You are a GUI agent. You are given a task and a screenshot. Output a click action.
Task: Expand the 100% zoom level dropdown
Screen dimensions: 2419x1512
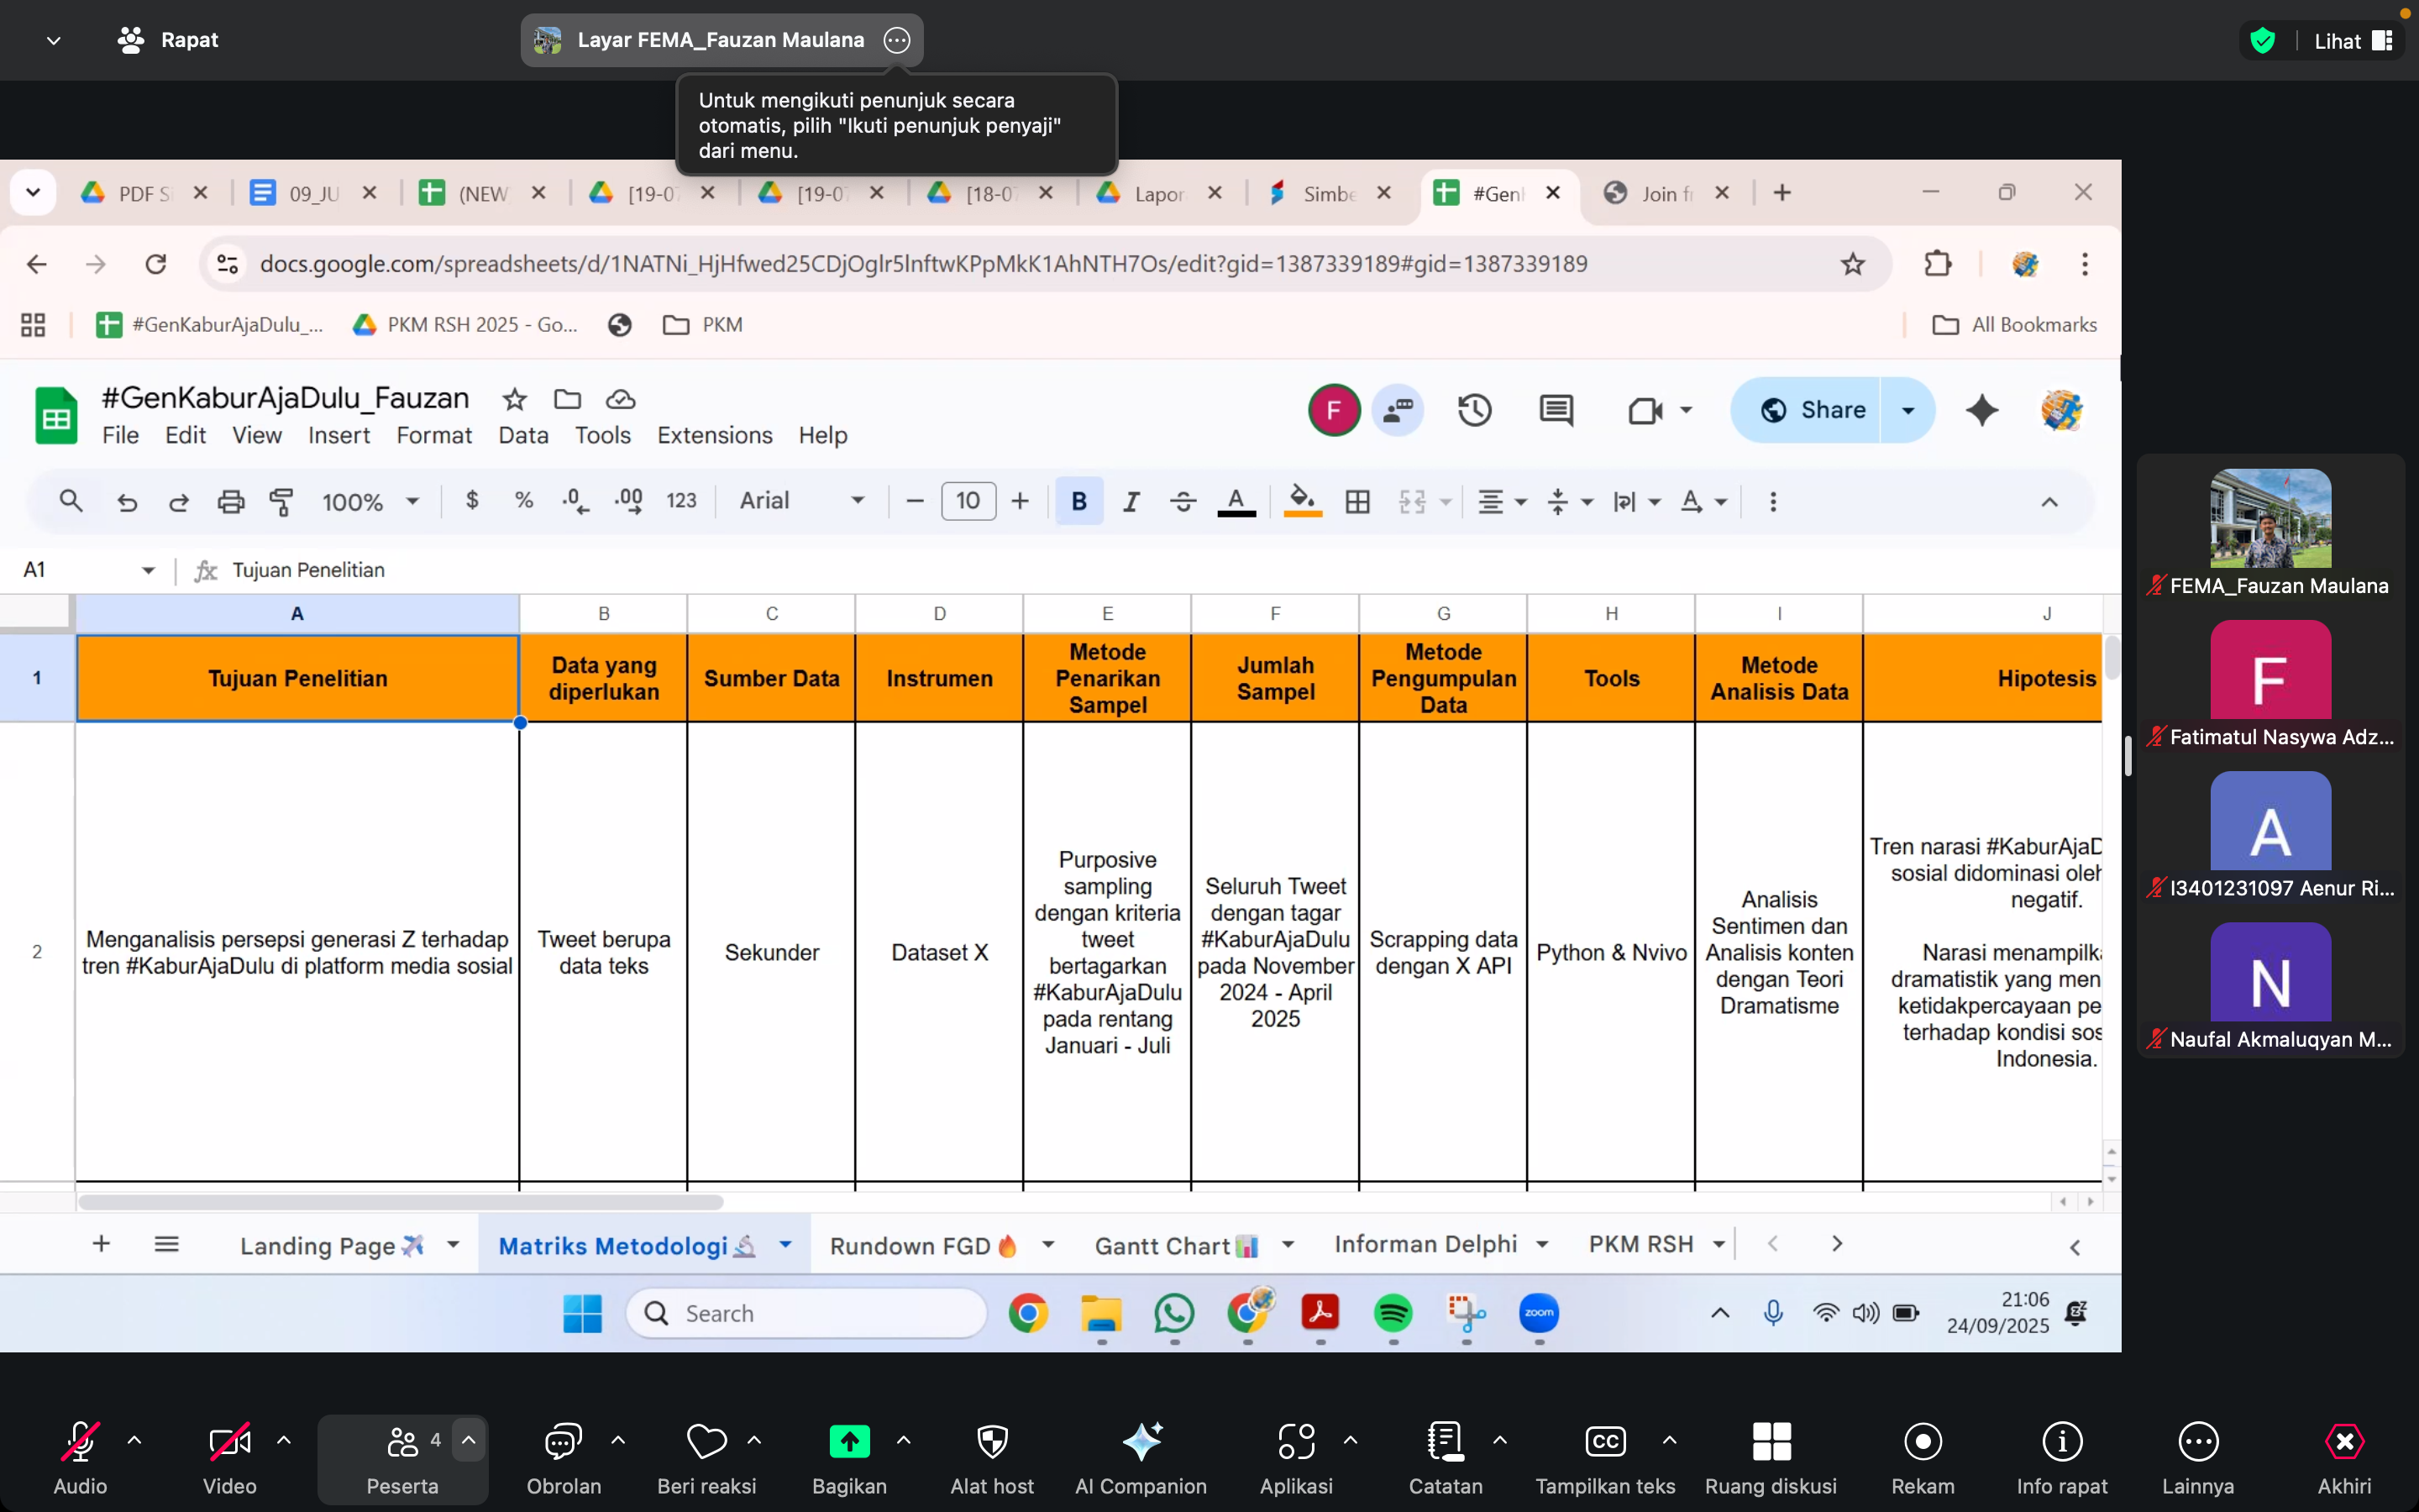(x=370, y=501)
